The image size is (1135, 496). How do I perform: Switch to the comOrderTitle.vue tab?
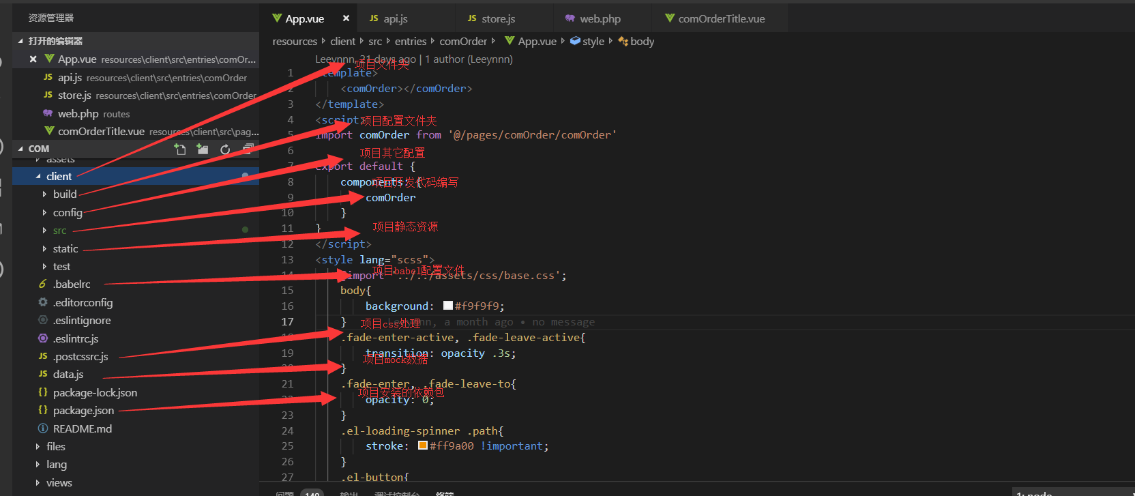click(721, 19)
